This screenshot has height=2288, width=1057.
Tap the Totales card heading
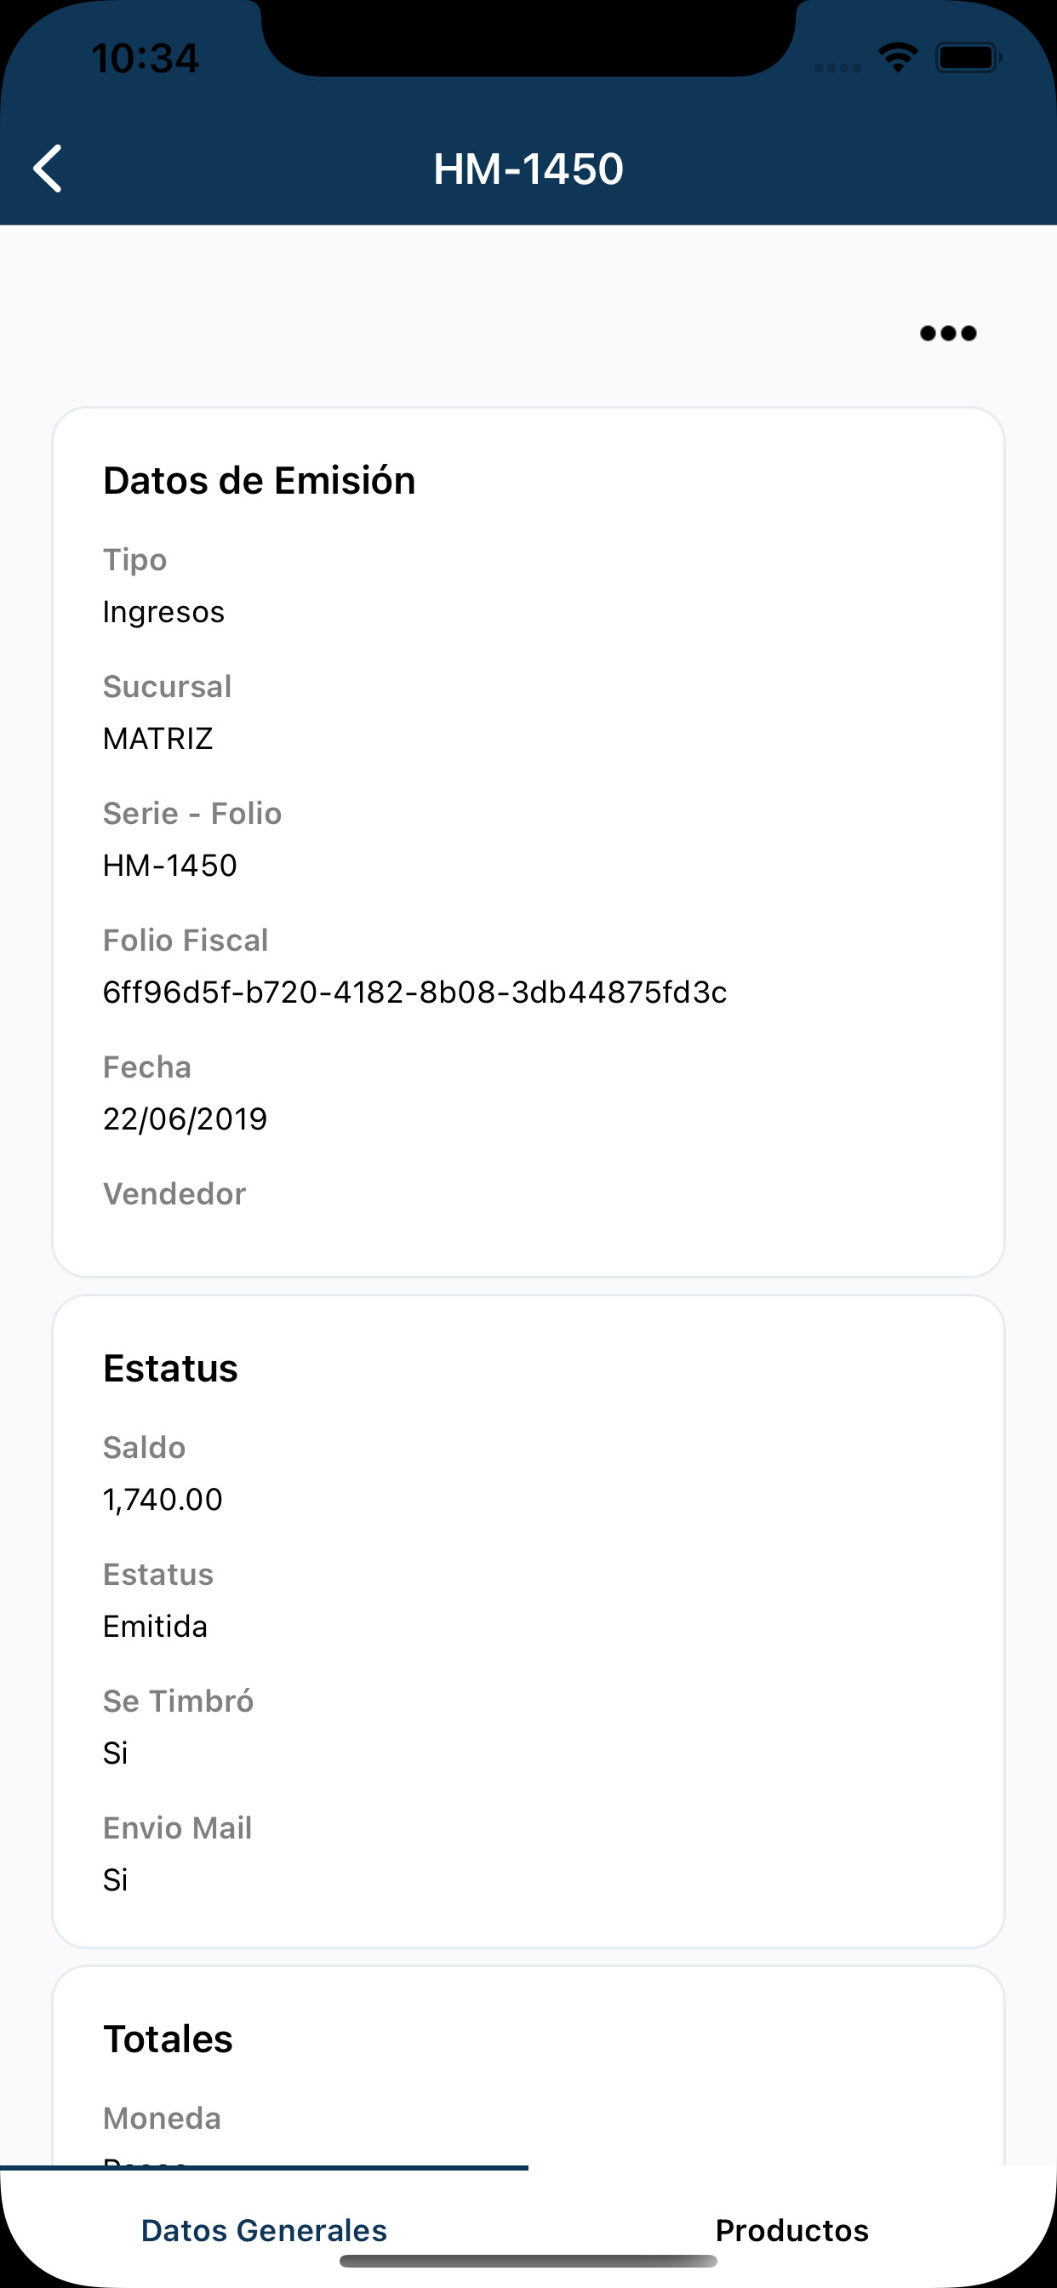pos(168,2039)
